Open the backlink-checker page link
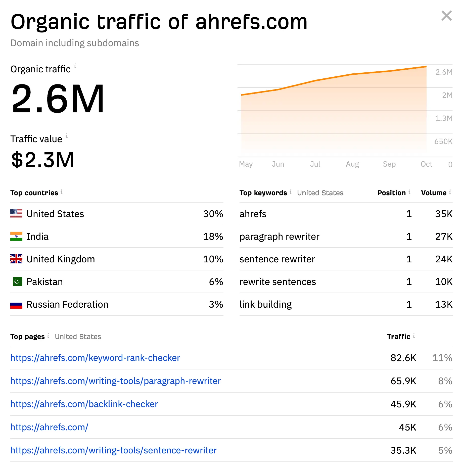 click(84, 404)
